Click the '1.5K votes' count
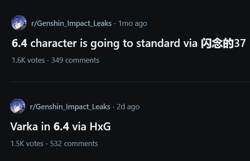The height and width of the screenshot is (161, 250). pyautogui.click(x=27, y=144)
